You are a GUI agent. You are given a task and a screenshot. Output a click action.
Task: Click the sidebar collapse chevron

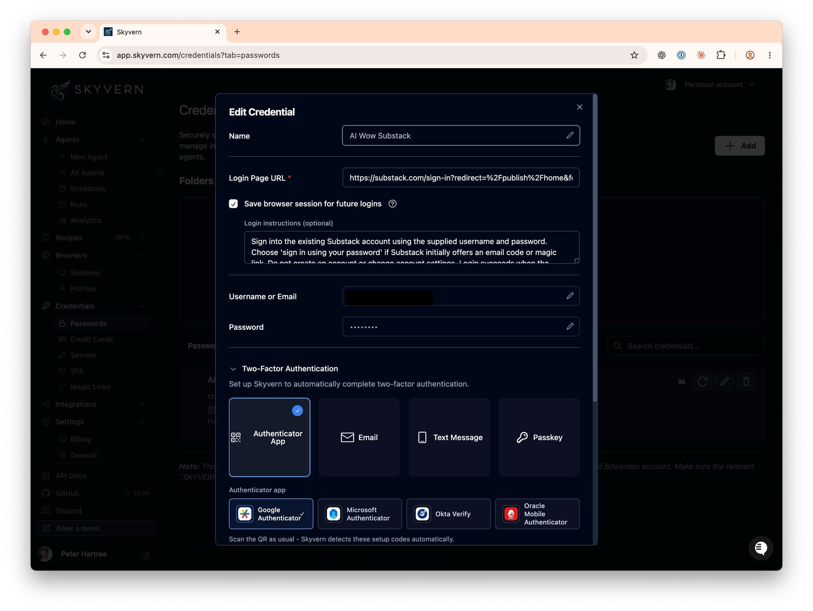pos(161,173)
